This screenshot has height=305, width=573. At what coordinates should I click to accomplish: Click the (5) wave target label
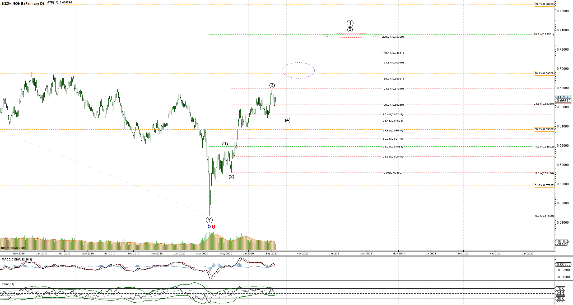(x=350, y=29)
